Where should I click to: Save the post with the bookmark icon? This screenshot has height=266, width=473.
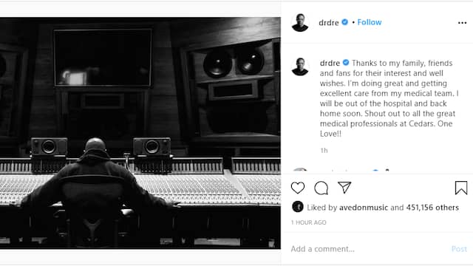(461, 188)
